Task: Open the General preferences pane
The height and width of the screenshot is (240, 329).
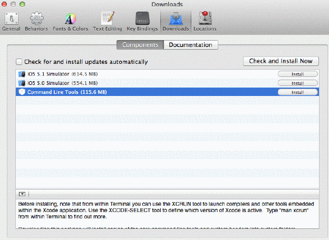Action: click(11, 21)
